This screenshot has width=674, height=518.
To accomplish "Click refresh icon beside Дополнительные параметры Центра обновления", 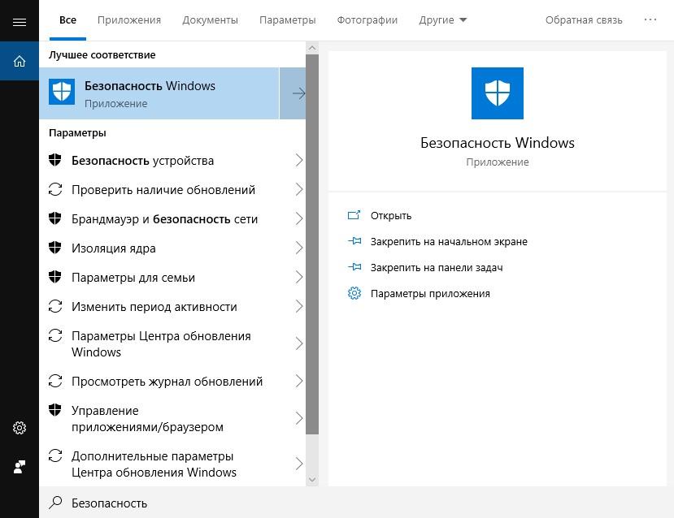I will pos(55,455).
